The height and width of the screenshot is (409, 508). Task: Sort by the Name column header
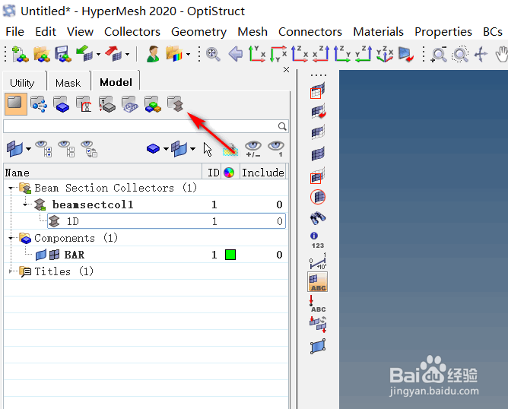point(103,173)
